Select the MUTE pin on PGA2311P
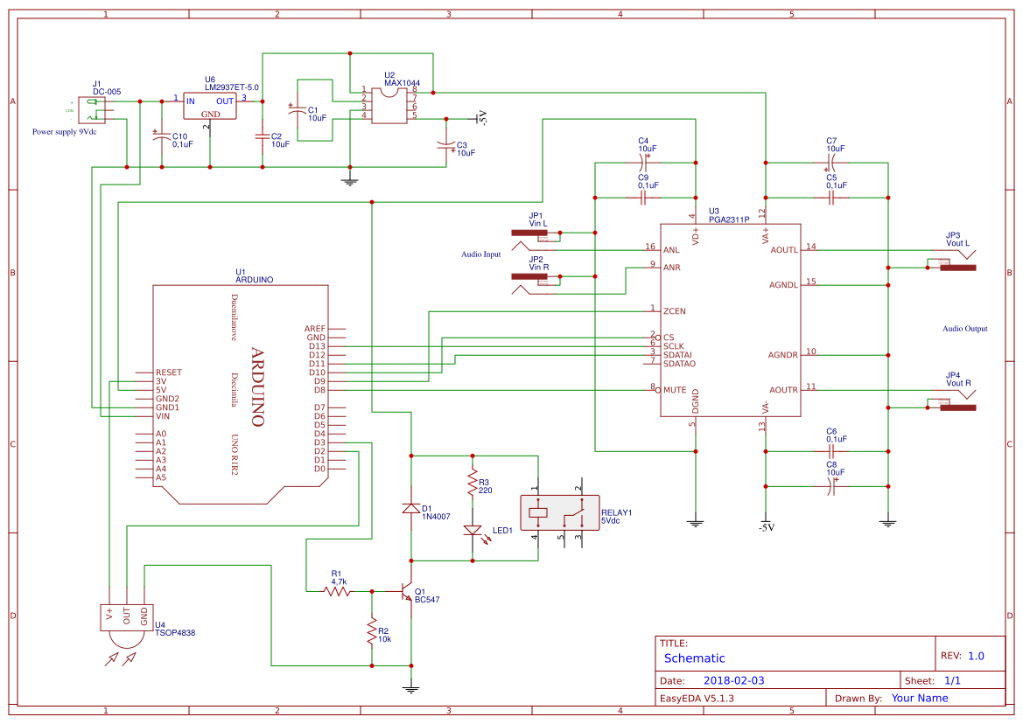The height and width of the screenshot is (724, 1023). coord(670,390)
